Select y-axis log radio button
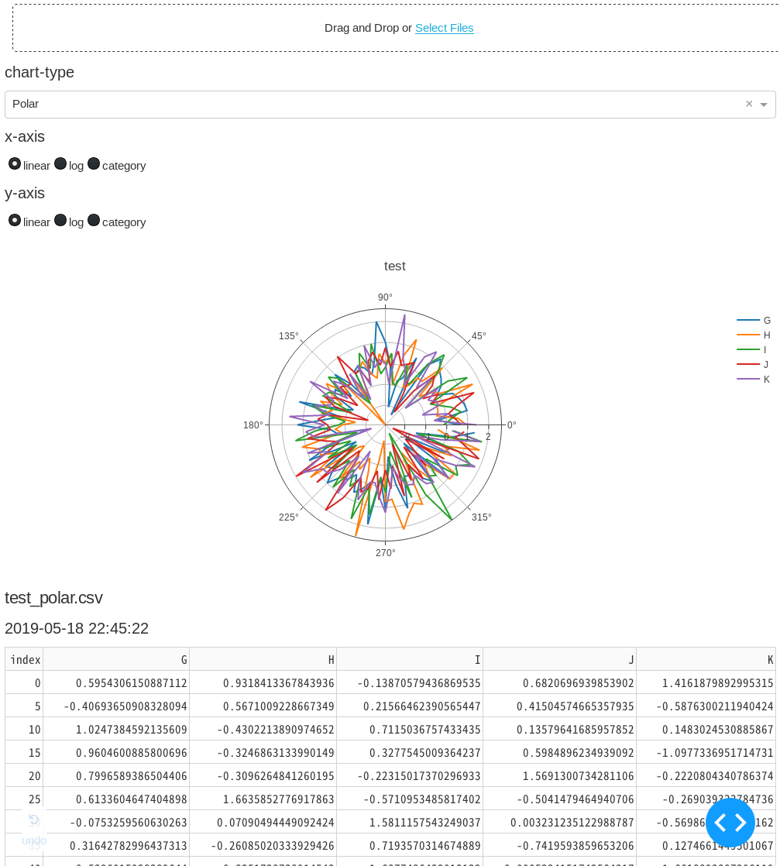Screen dimensions: 780x866 60,220
